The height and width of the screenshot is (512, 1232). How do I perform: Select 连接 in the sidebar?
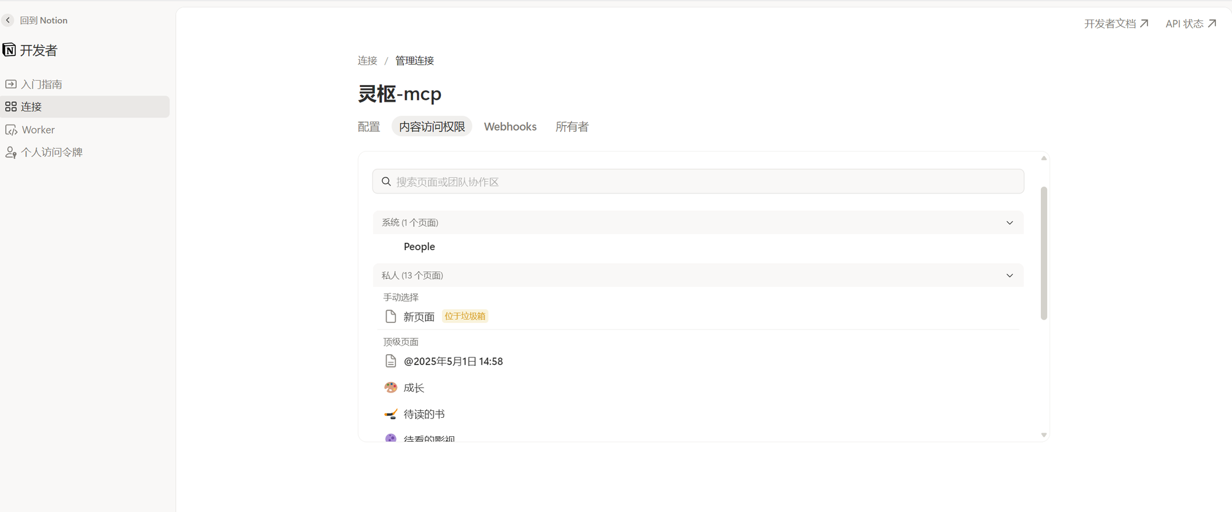[x=85, y=107]
